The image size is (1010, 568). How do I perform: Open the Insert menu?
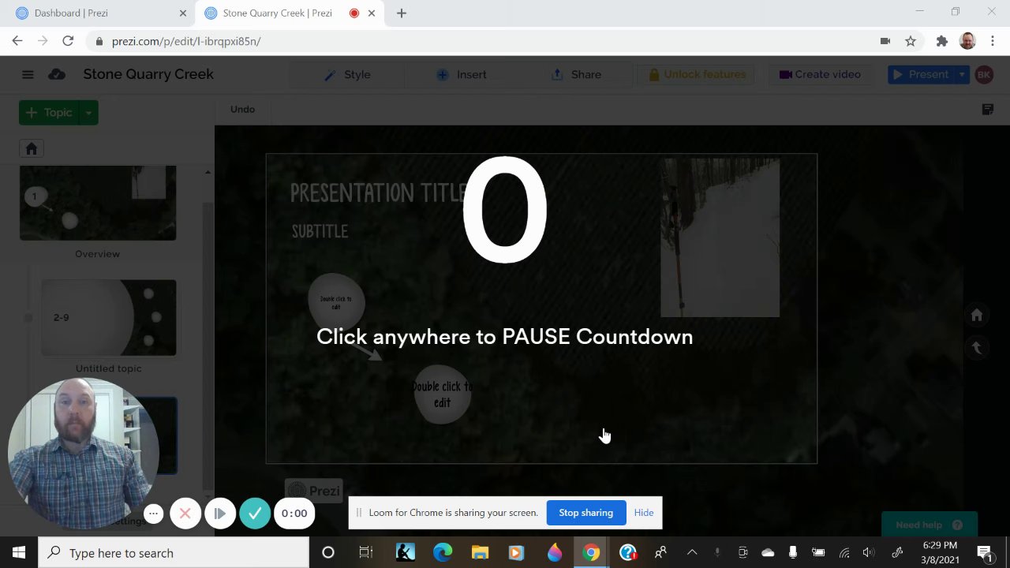click(462, 74)
